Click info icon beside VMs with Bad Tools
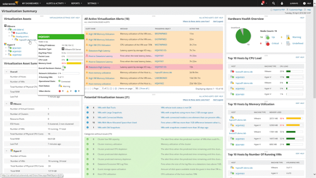Viewport: 316px width, 178px height. tap(87, 107)
